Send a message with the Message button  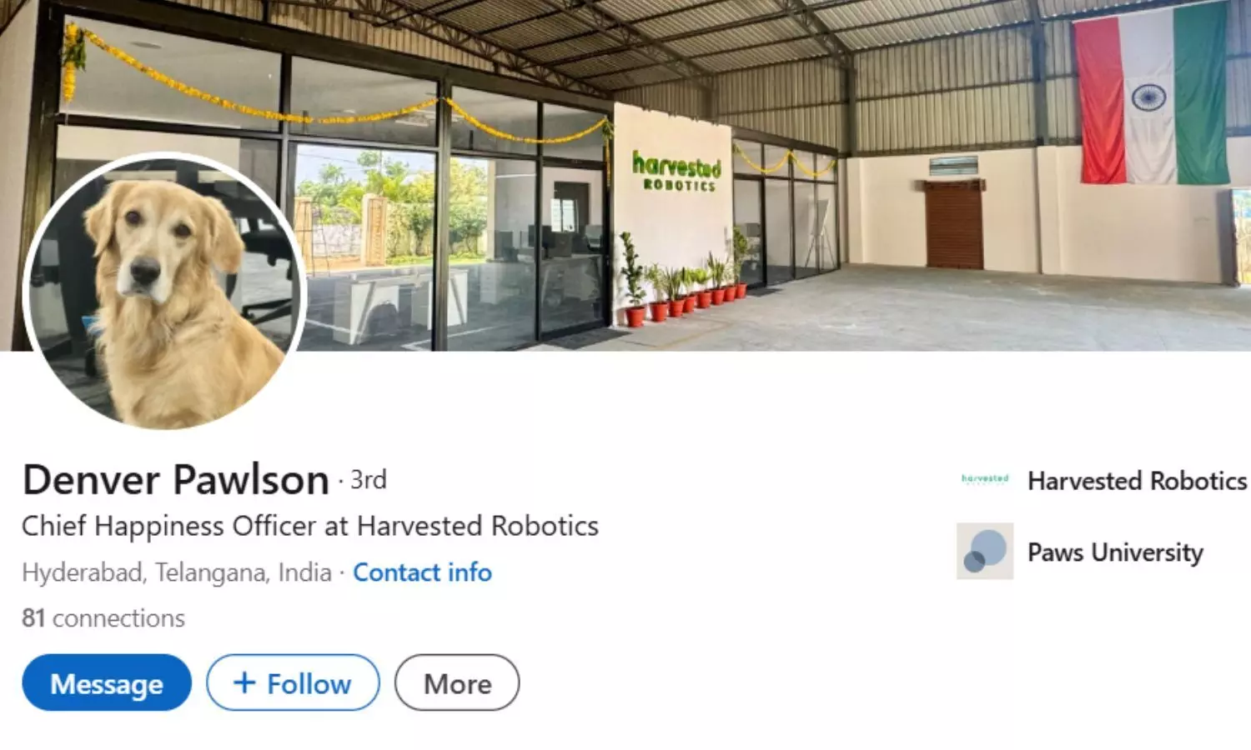tap(107, 682)
